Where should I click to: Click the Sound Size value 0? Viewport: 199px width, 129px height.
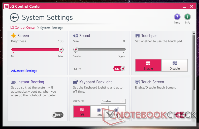point(124,41)
